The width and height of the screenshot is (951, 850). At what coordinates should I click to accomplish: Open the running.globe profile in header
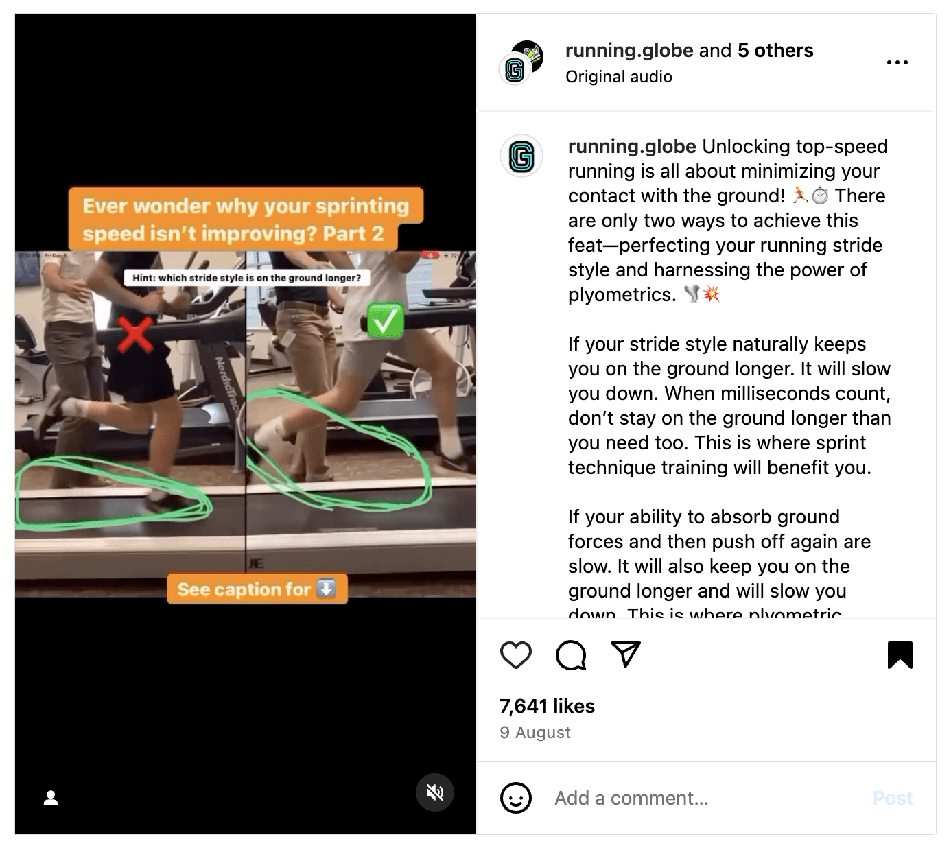pyautogui.click(x=629, y=50)
